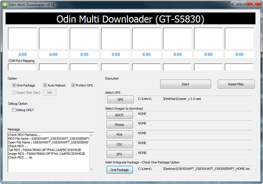The height and width of the screenshot is (184, 263).
Task: Click the Reset Files button
Action: pyautogui.click(x=236, y=84)
